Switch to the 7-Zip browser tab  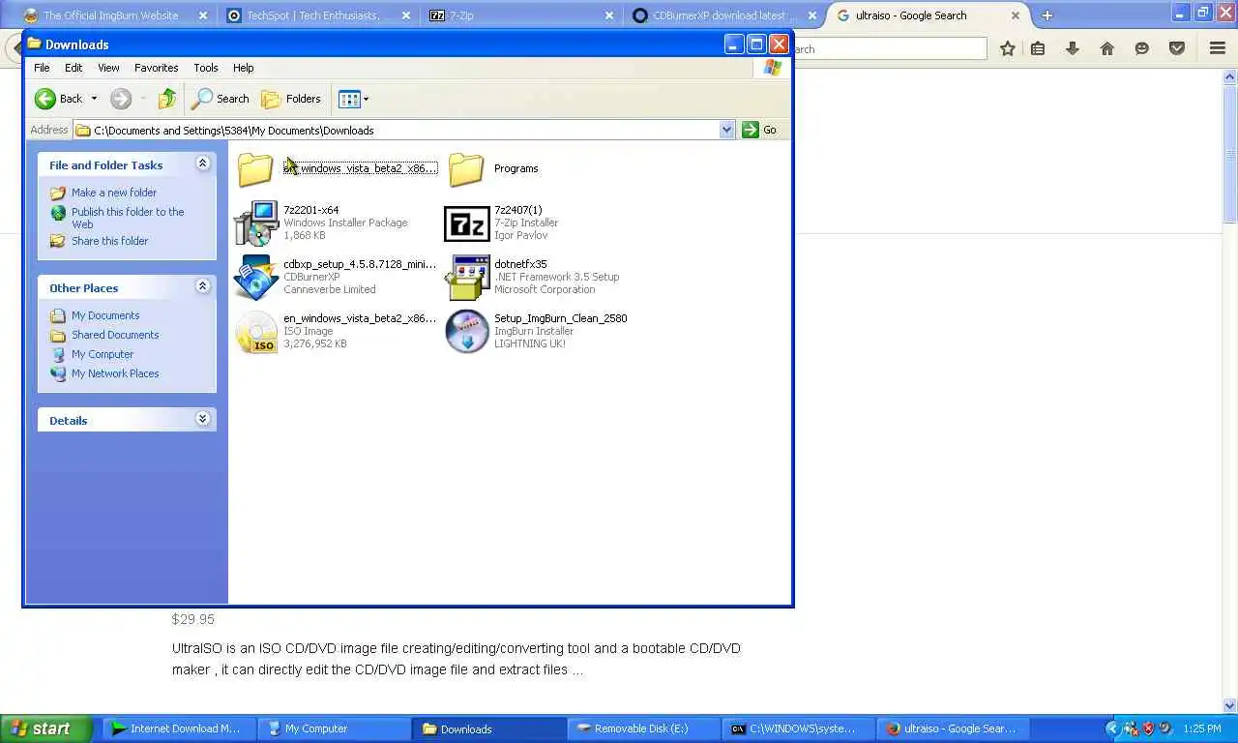pos(520,15)
